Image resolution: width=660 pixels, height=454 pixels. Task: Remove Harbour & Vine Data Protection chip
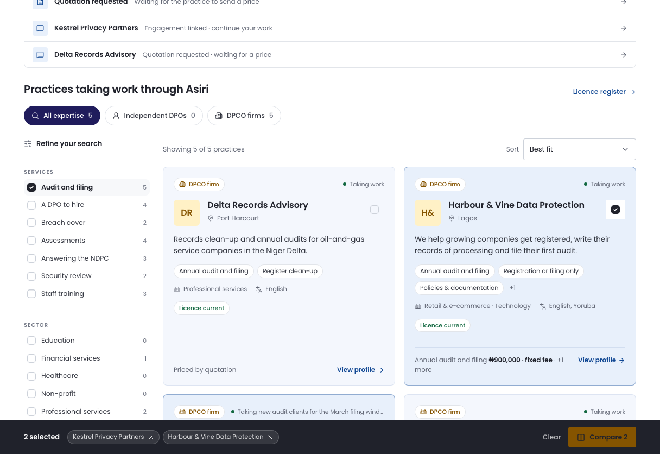pos(270,437)
